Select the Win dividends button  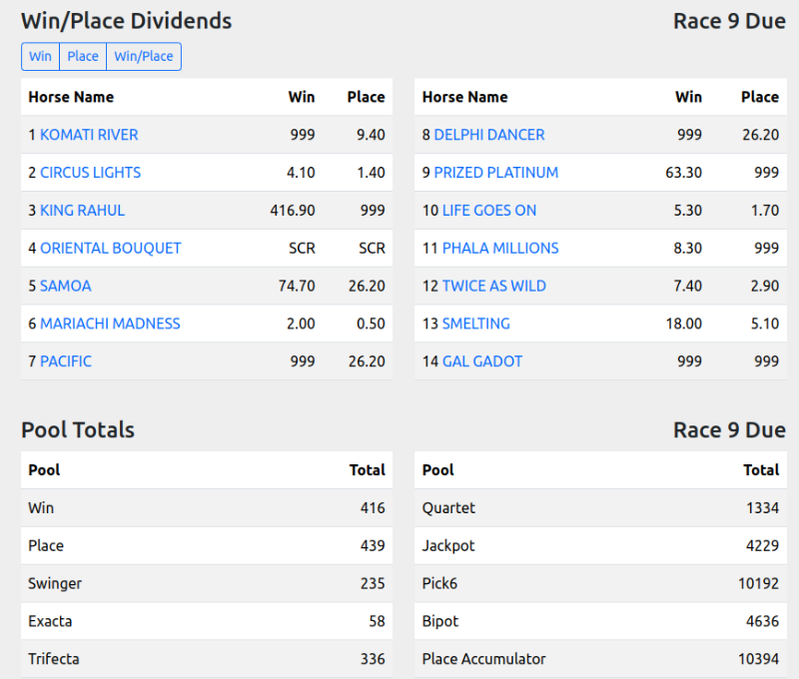pos(40,57)
